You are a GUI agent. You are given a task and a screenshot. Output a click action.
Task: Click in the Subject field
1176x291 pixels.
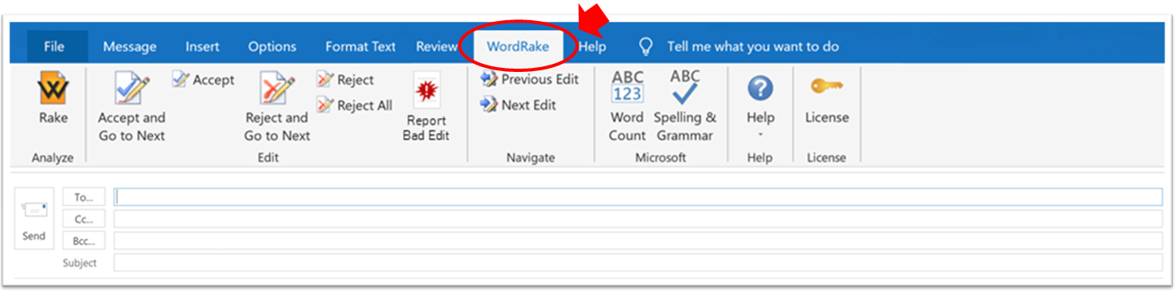click(638, 263)
